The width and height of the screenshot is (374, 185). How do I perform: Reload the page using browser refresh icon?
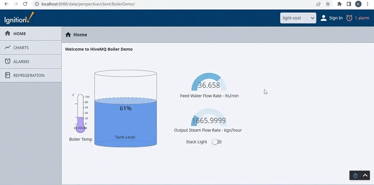click(25, 4)
